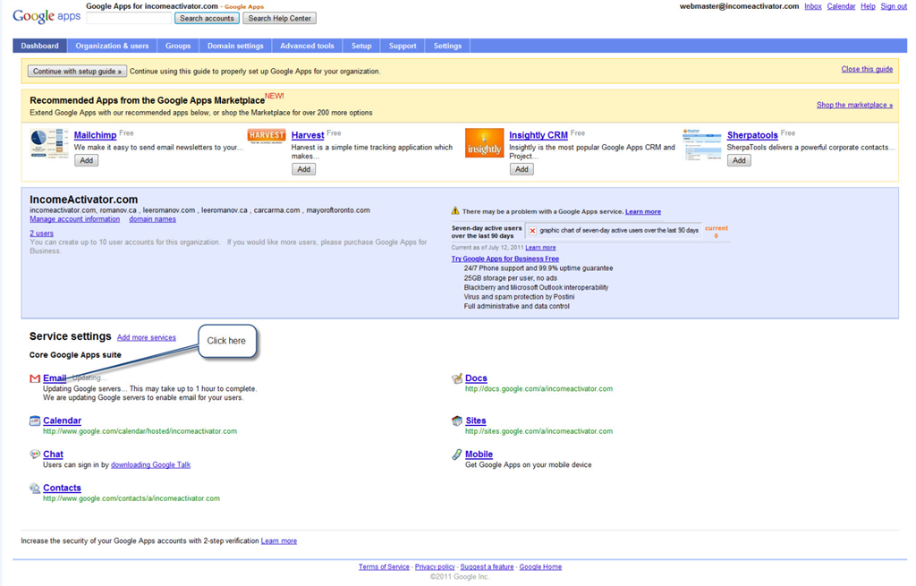
Task: Click the Search accounts button
Action: click(x=207, y=18)
